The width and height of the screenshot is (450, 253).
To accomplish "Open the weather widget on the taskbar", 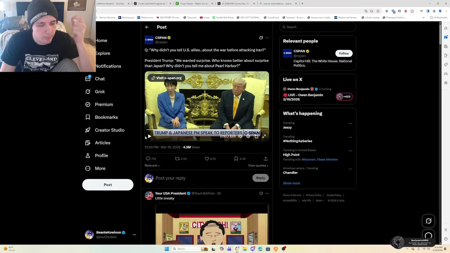I will click(9, 249).
